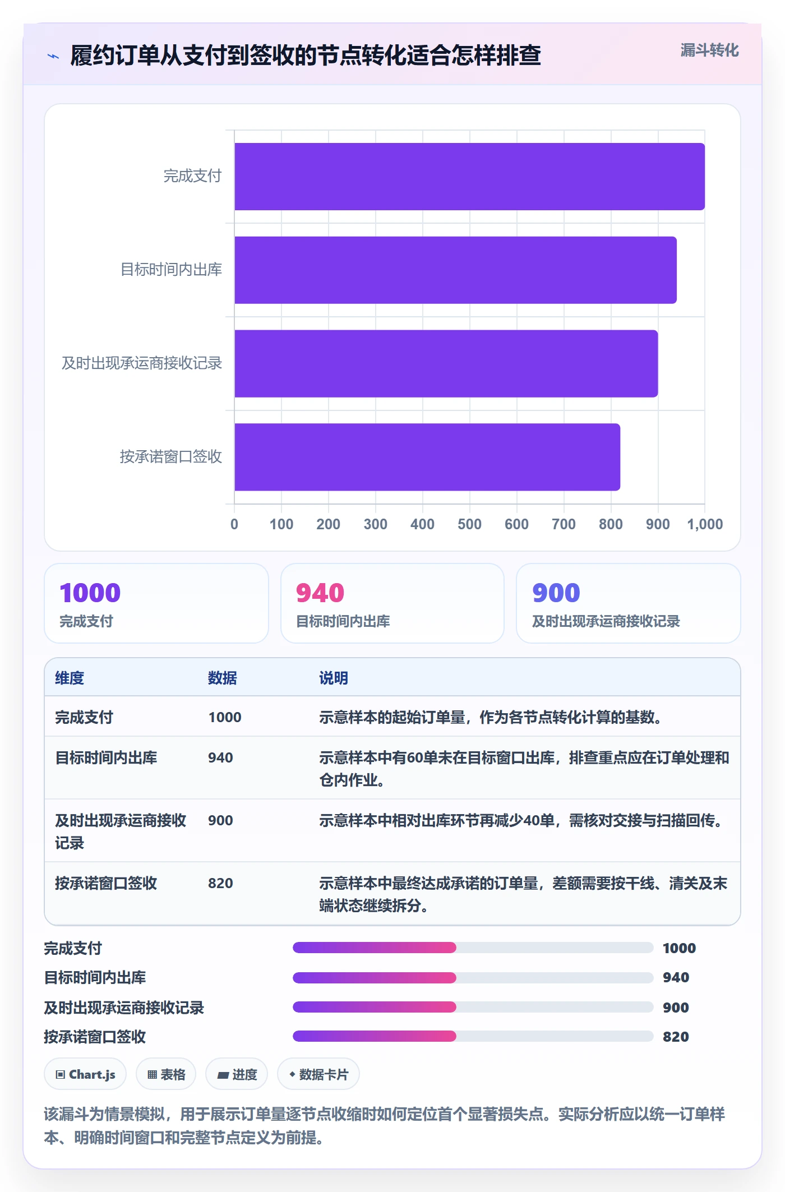Click the table cell 按承诺窗口签收
The image size is (785, 1192).
106,883
